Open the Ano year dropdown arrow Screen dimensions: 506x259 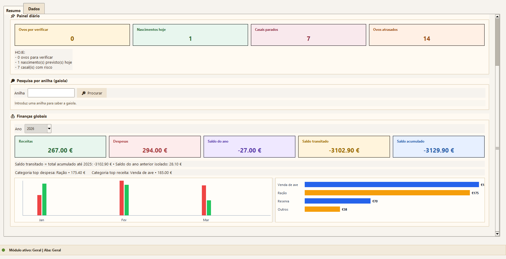(49, 129)
